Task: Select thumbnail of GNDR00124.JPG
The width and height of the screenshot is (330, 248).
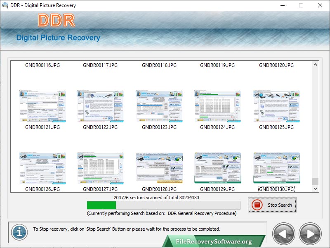Action: [217, 105]
